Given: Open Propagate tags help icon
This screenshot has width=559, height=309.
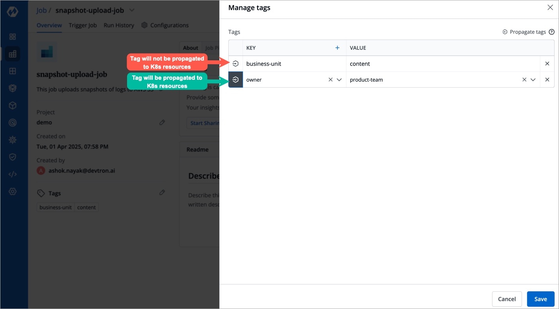Looking at the screenshot, I should click(x=552, y=32).
